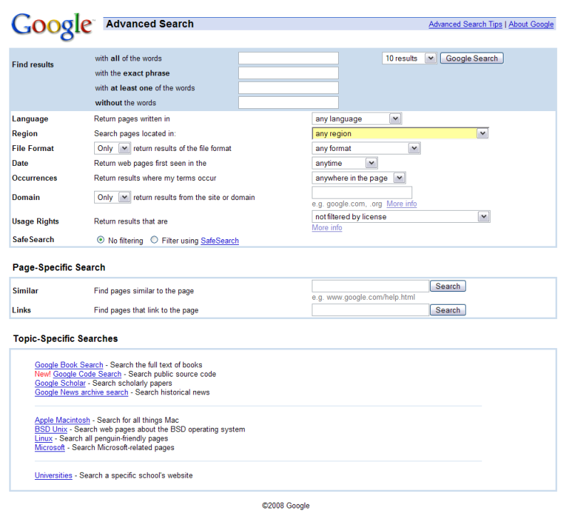Select Filter using SafeSearch radio button
The height and width of the screenshot is (519, 572).
pyautogui.click(x=154, y=240)
